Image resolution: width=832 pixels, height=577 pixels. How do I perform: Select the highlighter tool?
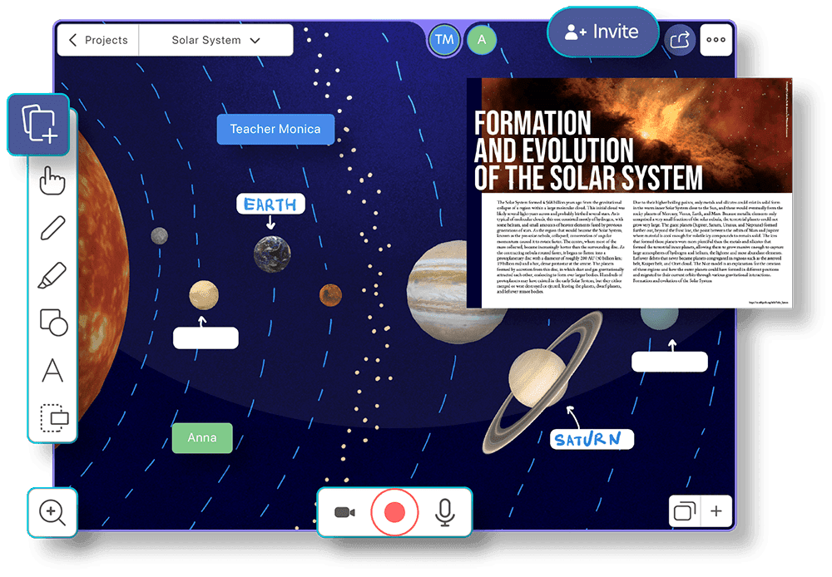(x=52, y=275)
